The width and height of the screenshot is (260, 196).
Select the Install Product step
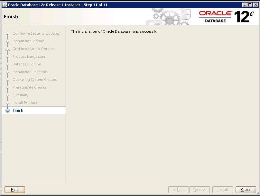coord(25,103)
